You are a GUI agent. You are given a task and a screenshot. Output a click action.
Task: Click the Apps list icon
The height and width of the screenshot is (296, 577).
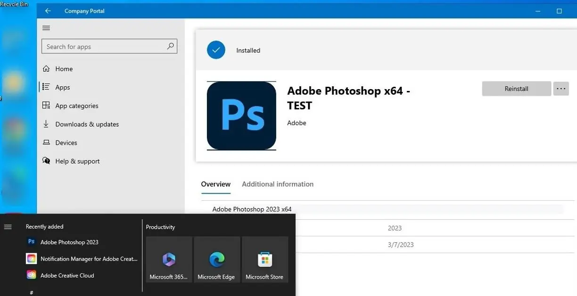(46, 87)
